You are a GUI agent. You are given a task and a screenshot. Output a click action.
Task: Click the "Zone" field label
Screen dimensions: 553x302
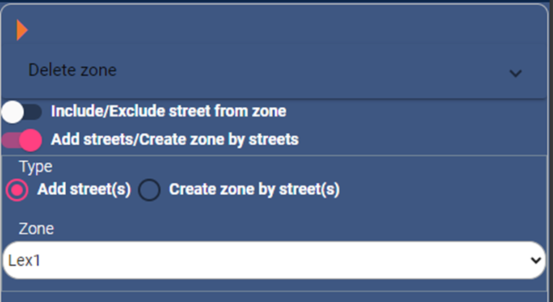coord(36,228)
